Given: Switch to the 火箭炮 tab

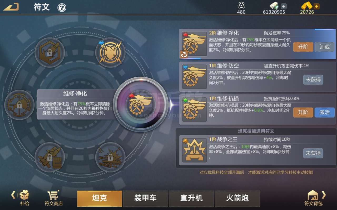Looking at the screenshot, I should [237, 198].
